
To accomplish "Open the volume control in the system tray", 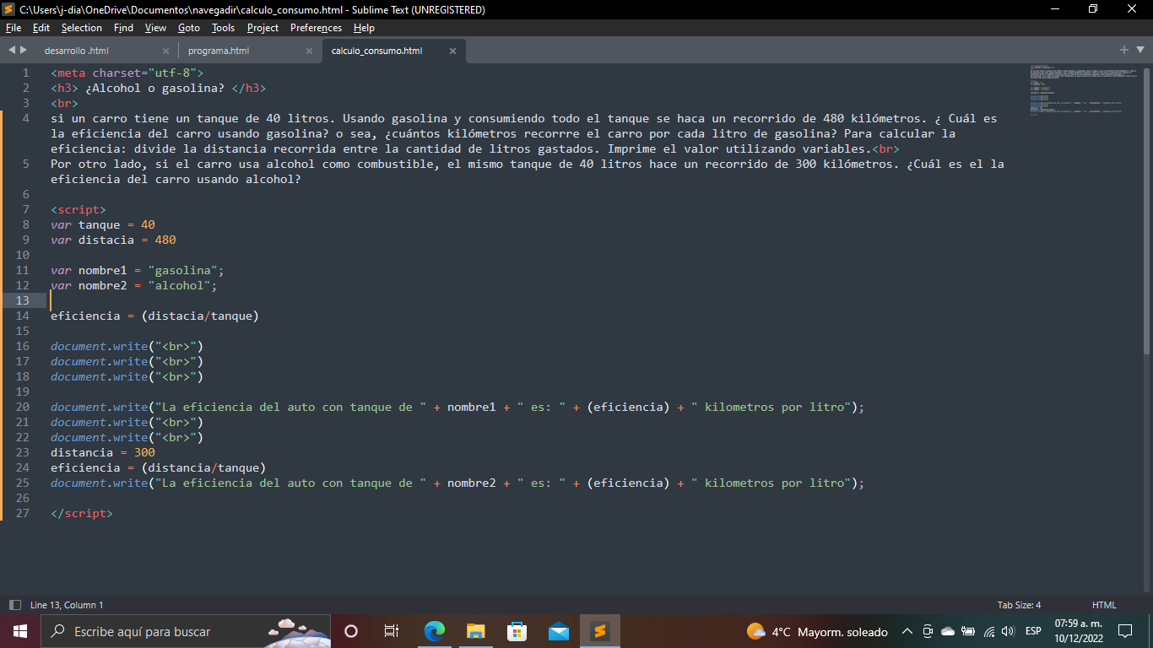I will click(x=1008, y=631).
